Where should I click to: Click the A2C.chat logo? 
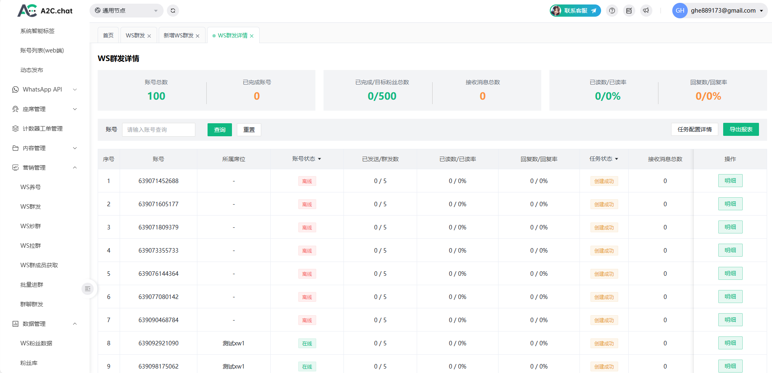[x=45, y=11]
